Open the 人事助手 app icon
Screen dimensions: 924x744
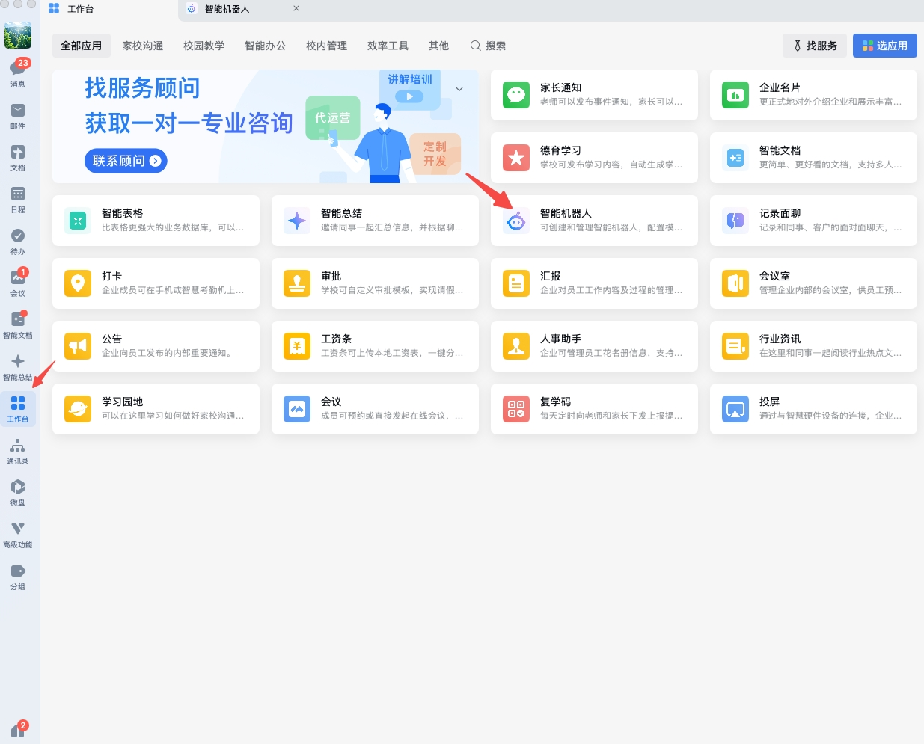[516, 346]
